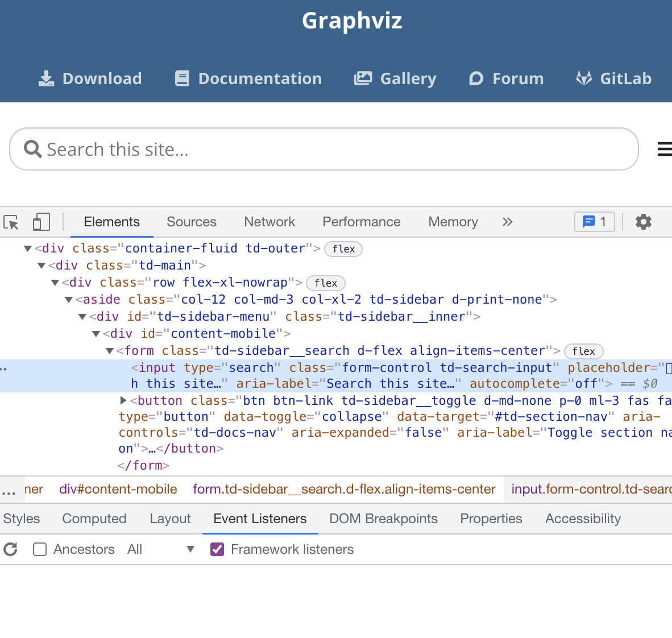Screen dimensions: 672x638
Task: Open the Computed tab
Action: 94,519
